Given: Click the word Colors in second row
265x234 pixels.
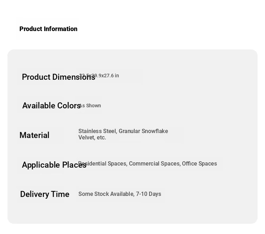Looking at the screenshot, I should (69, 106).
